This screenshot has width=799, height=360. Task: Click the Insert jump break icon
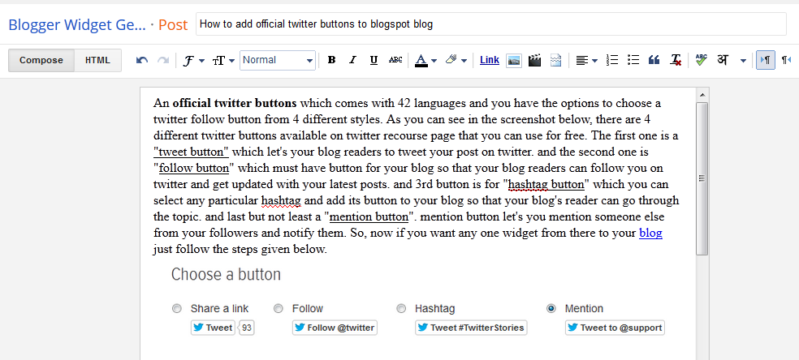click(555, 61)
